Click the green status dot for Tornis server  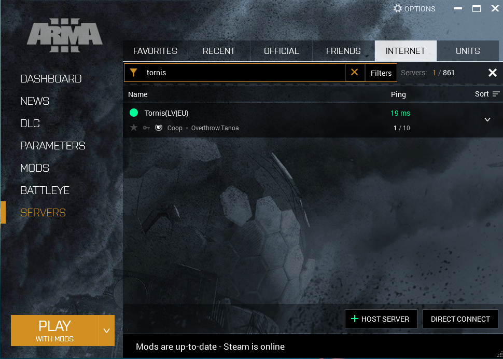134,113
